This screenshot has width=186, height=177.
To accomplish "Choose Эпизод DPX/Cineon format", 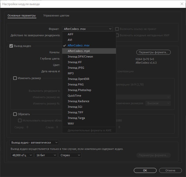I will point(80,56).
